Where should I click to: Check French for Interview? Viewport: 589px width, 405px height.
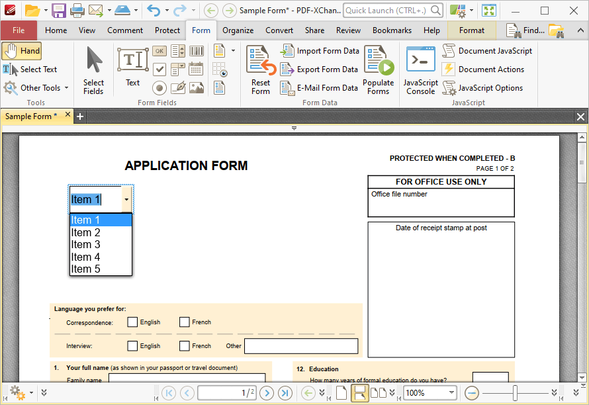pos(184,345)
